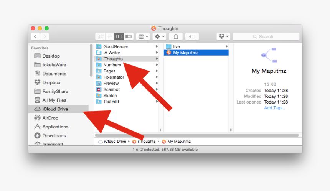This screenshot has width=330, height=191.
Task: Click iCloud Drive in the path bar
Action: click(x=112, y=142)
